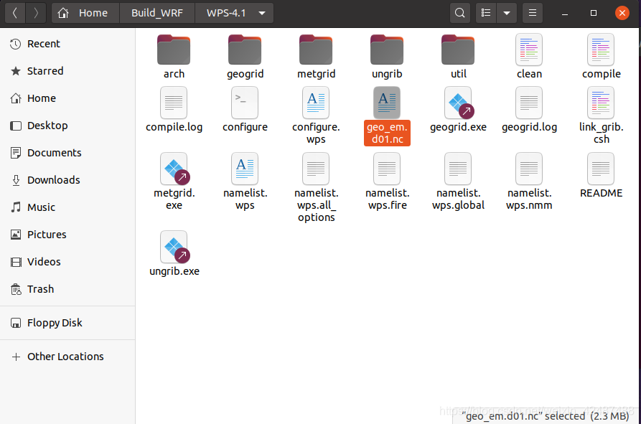This screenshot has width=641, height=424.
Task: Switch to list view icon
Action: (486, 13)
